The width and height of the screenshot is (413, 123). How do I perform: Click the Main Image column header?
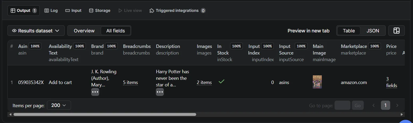[x=324, y=53]
